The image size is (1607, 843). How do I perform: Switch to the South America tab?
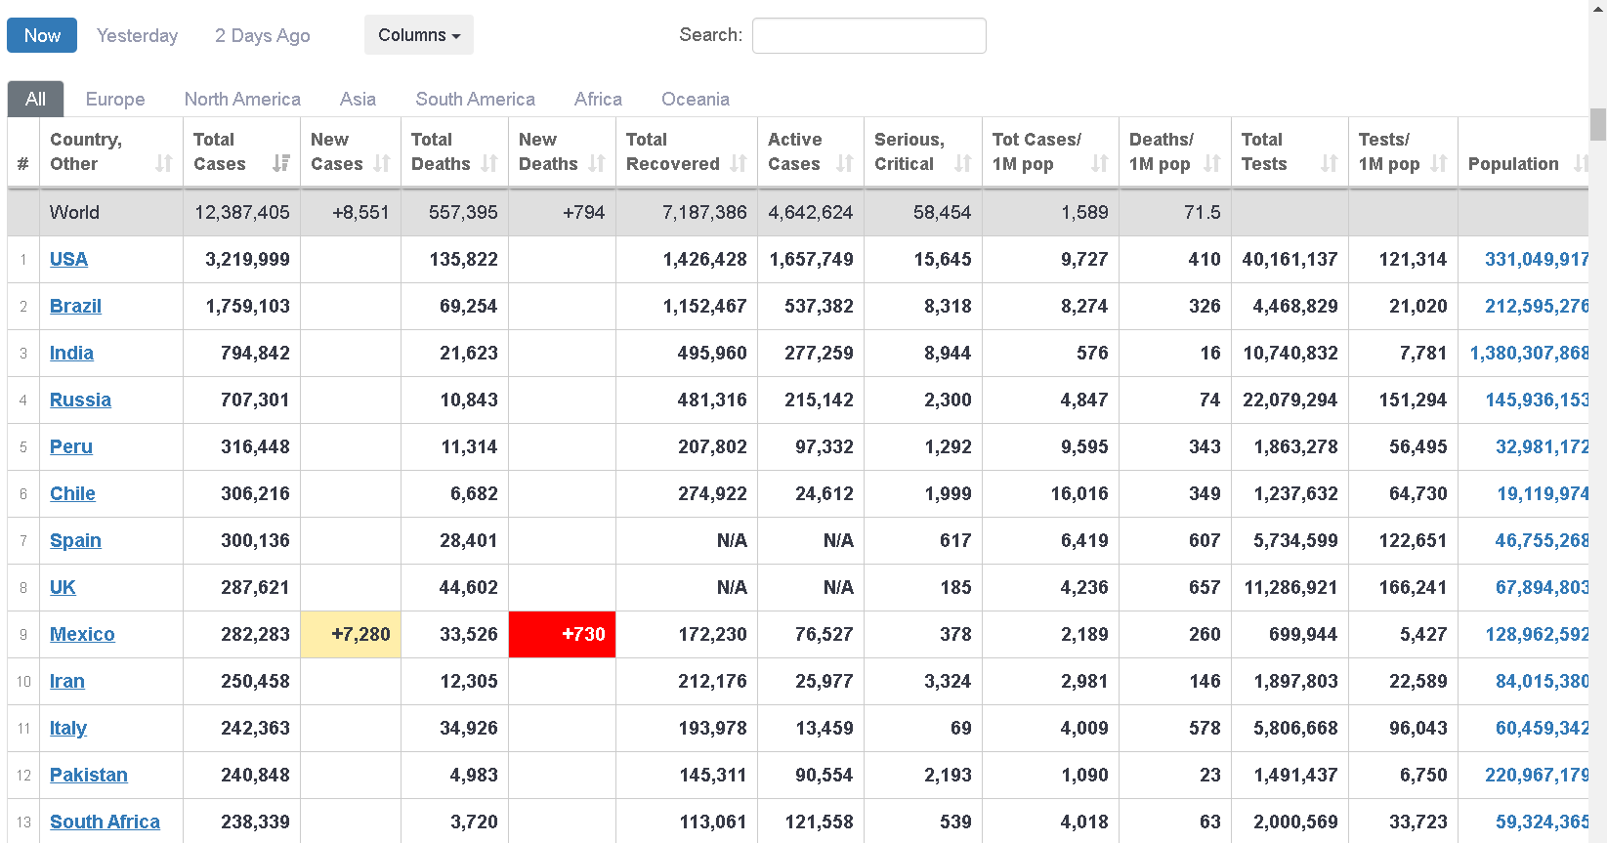tap(476, 99)
